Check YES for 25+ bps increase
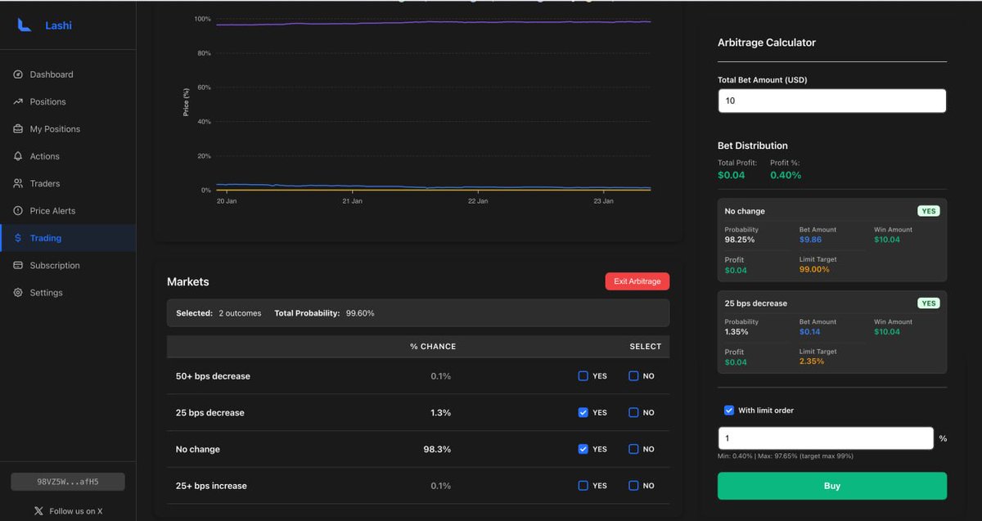Viewport: 982px width, 521px height. pos(583,485)
